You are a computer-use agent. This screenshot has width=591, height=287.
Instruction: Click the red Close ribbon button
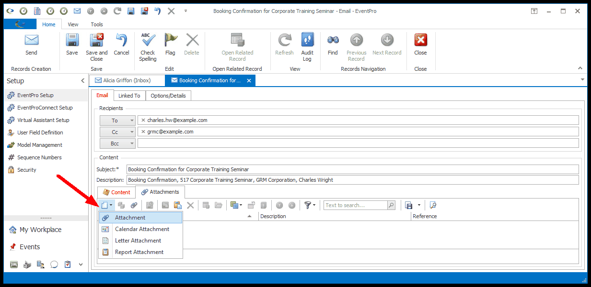(x=420, y=44)
